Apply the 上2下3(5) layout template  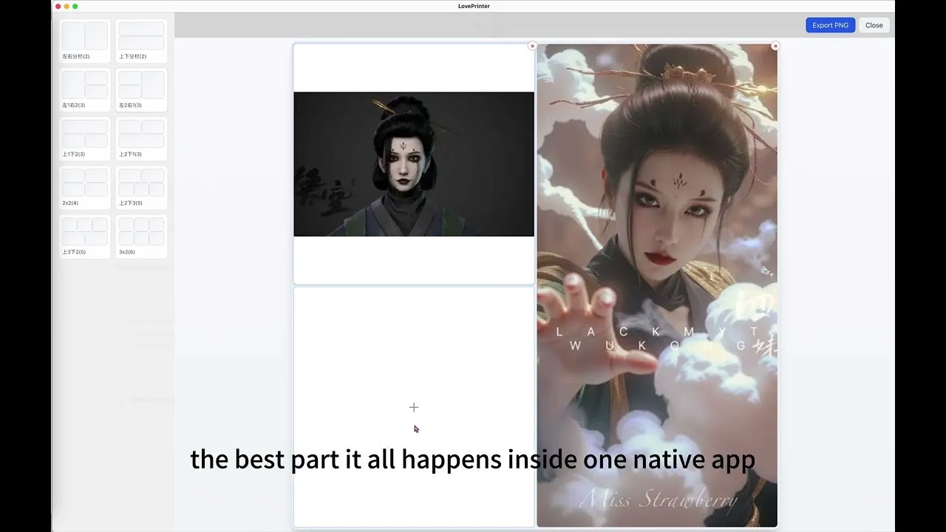pyautogui.click(x=141, y=187)
